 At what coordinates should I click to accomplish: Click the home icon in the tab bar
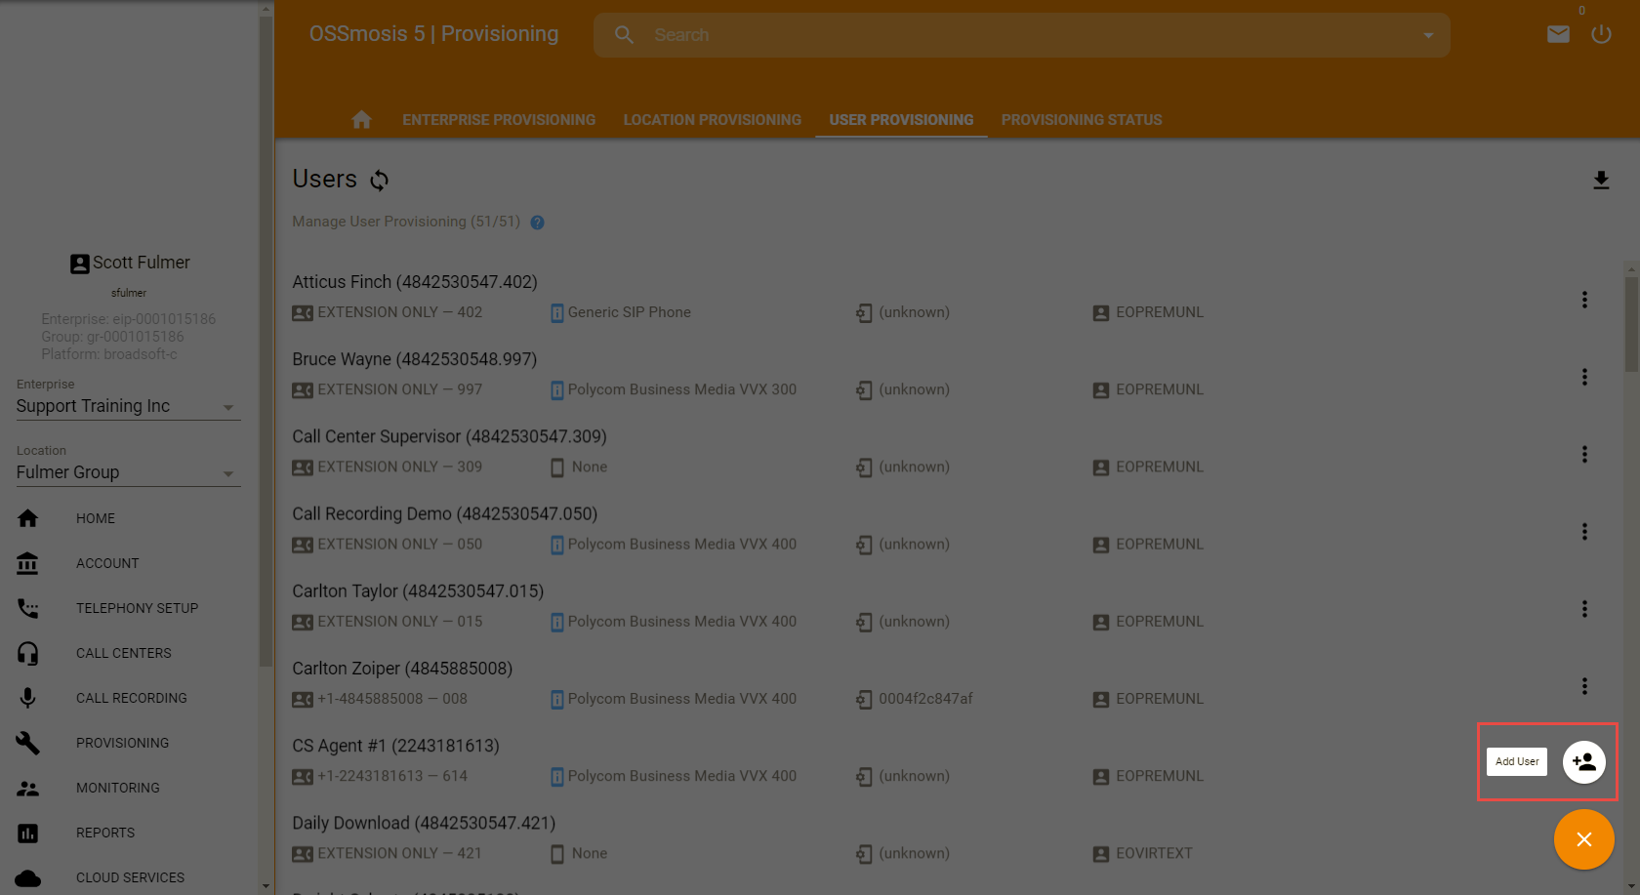(x=361, y=120)
